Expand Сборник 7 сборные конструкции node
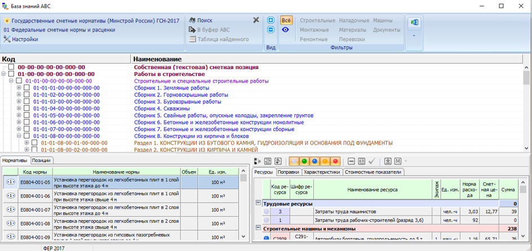 click(19, 129)
